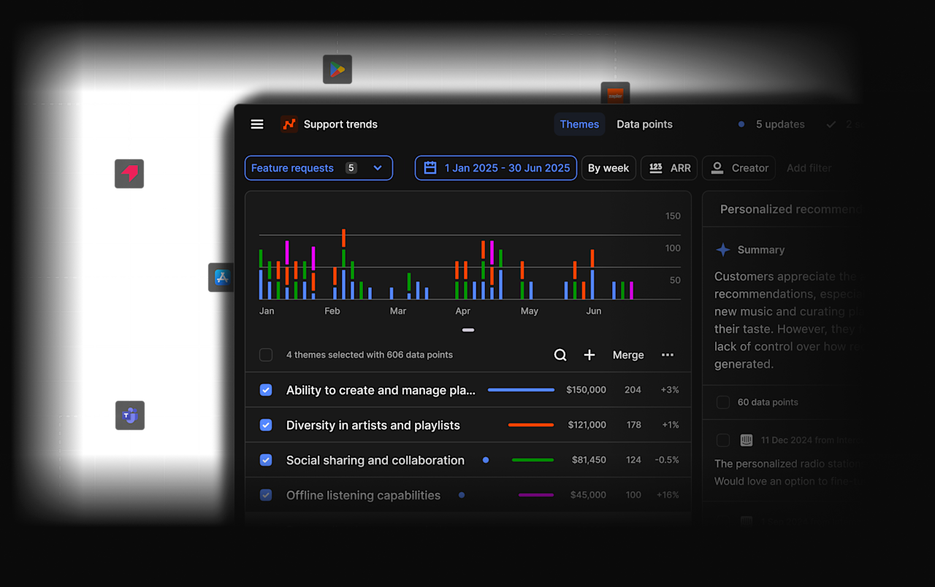935x587 pixels.
Task: Click the -0.5% change value
Action: (x=667, y=460)
